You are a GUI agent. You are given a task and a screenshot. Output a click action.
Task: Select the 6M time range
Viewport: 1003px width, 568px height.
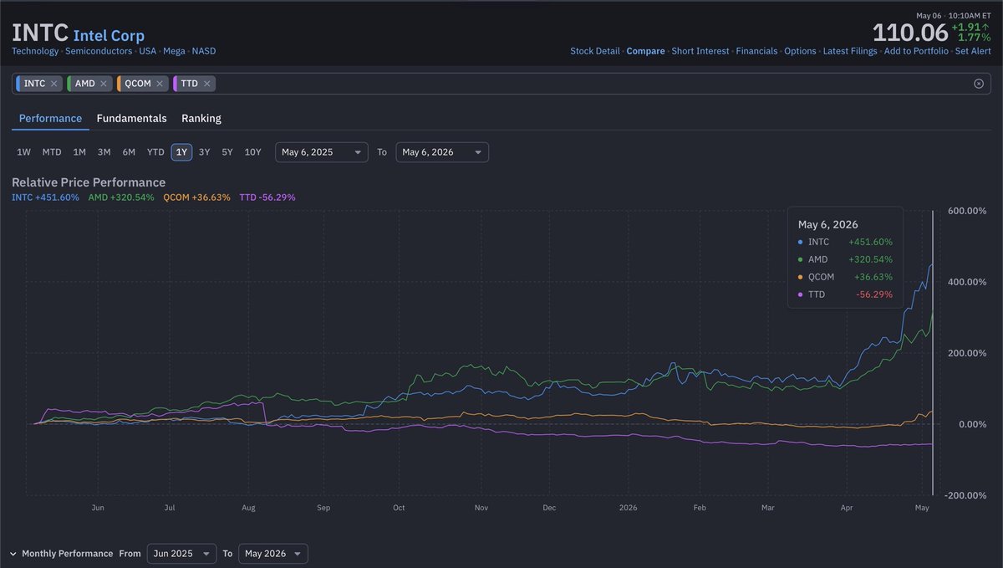129,152
